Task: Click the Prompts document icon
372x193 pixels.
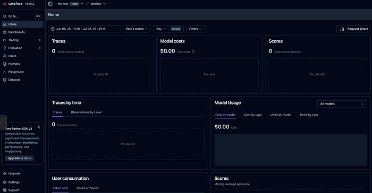Action: tap(5, 64)
